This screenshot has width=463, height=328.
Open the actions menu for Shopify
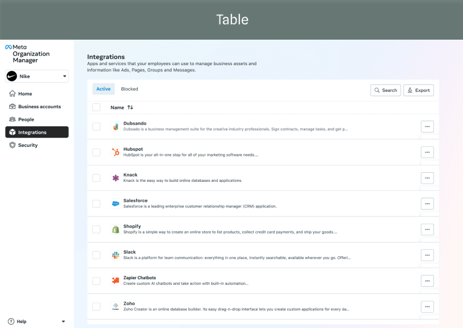click(x=427, y=229)
